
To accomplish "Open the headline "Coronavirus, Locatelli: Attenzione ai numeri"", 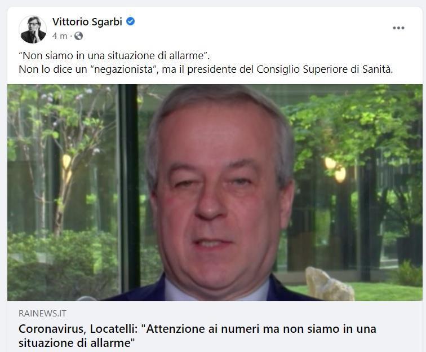I will pyautogui.click(x=197, y=336).
